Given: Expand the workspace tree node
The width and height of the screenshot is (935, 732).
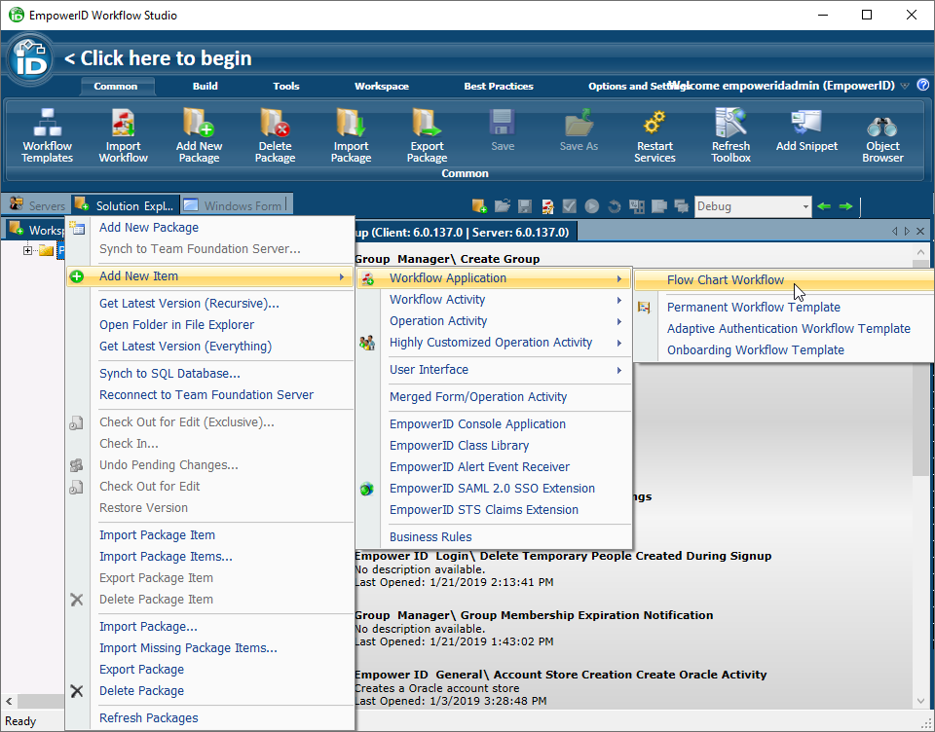Looking at the screenshot, I should (x=28, y=251).
